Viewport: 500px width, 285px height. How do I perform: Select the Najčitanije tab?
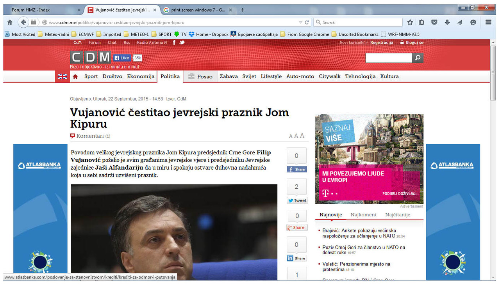tap(398, 215)
